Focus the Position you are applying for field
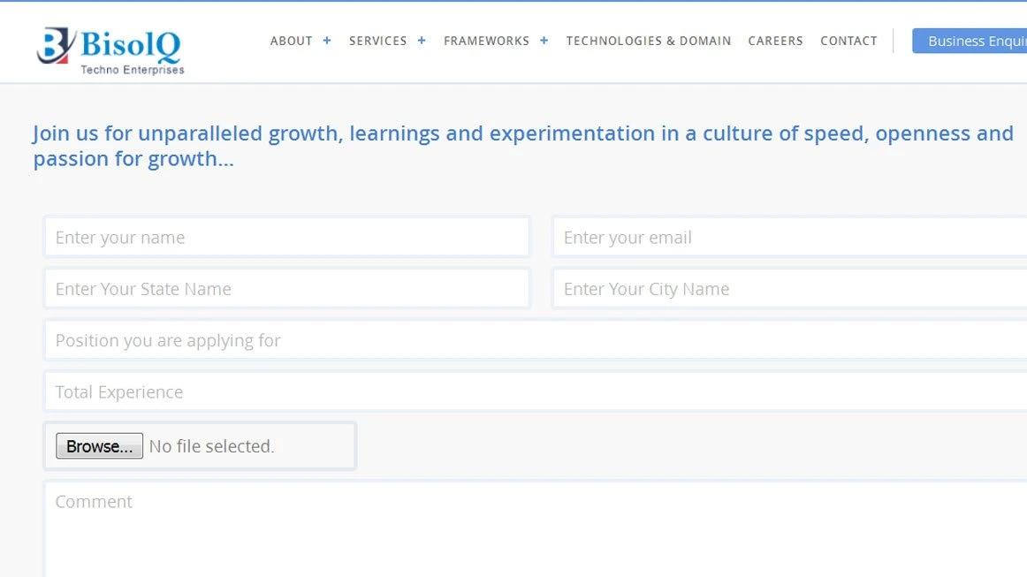The height and width of the screenshot is (577, 1027). coord(535,340)
